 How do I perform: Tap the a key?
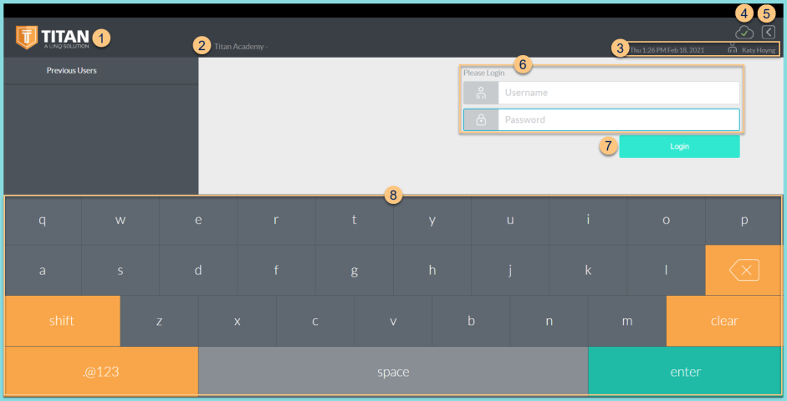[x=43, y=270]
